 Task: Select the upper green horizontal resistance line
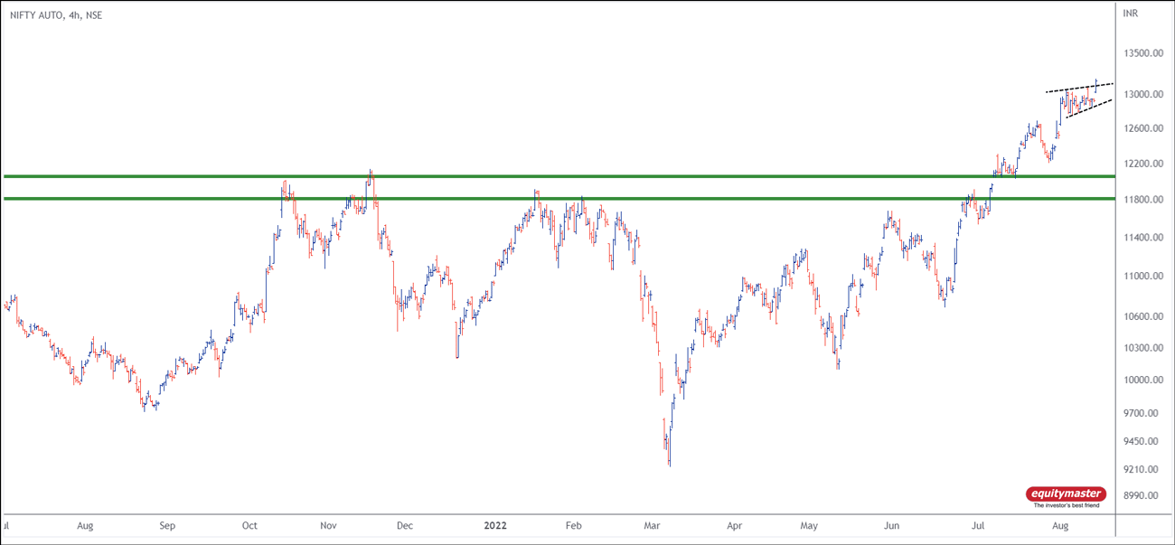point(542,176)
